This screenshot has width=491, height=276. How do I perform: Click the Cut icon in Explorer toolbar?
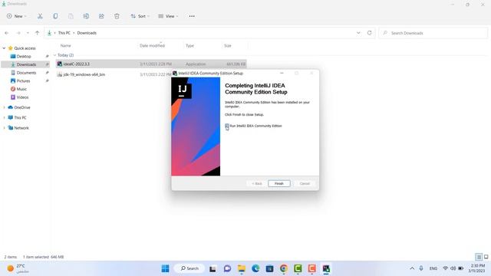[40, 16]
